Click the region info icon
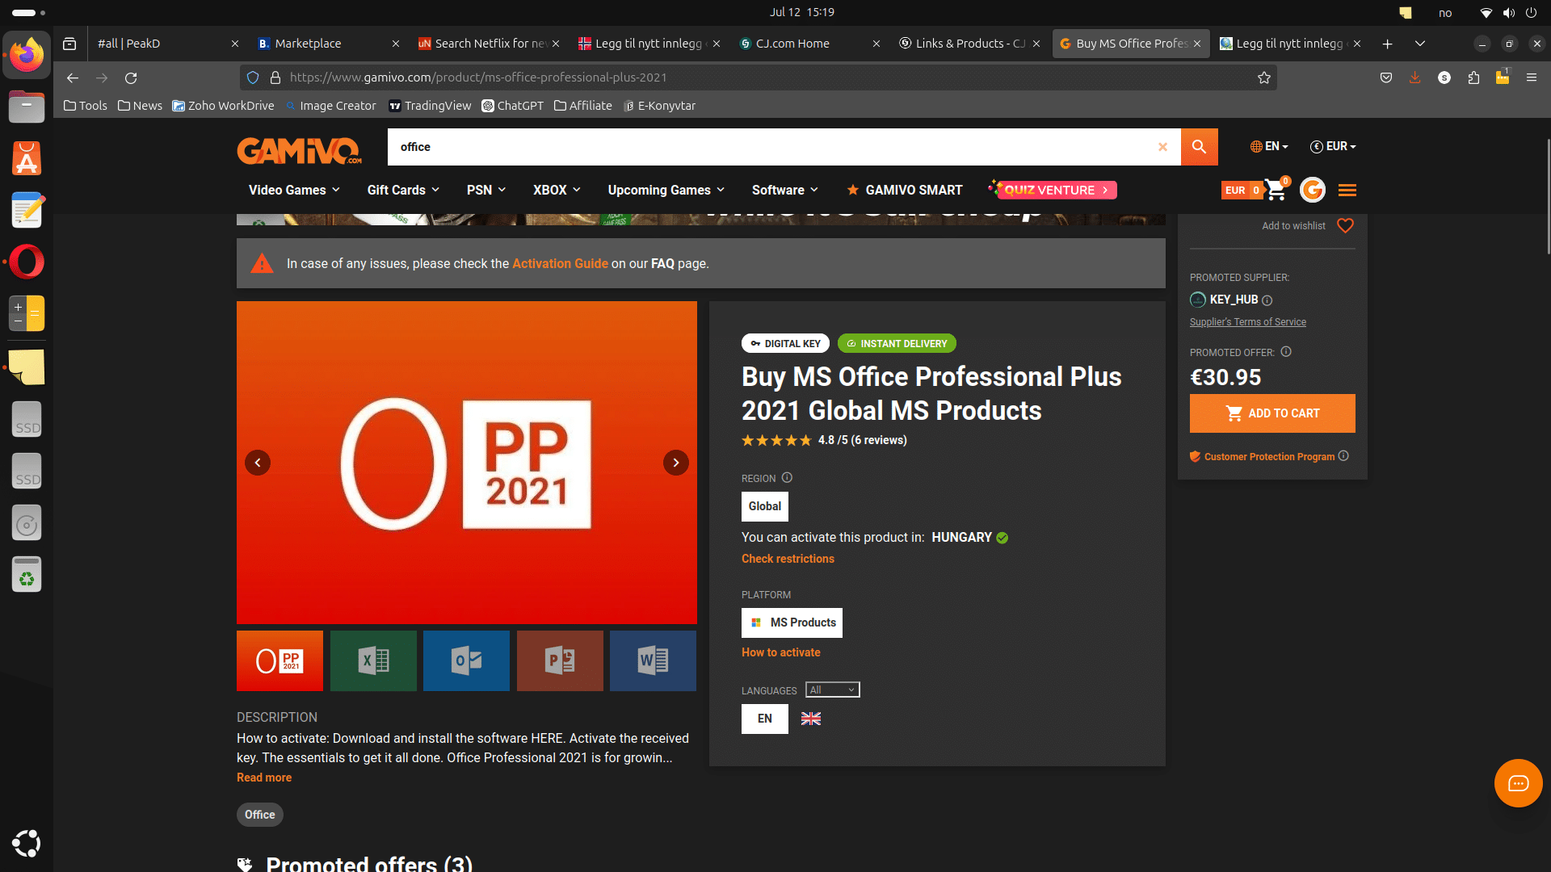The image size is (1551, 872). [x=787, y=478]
